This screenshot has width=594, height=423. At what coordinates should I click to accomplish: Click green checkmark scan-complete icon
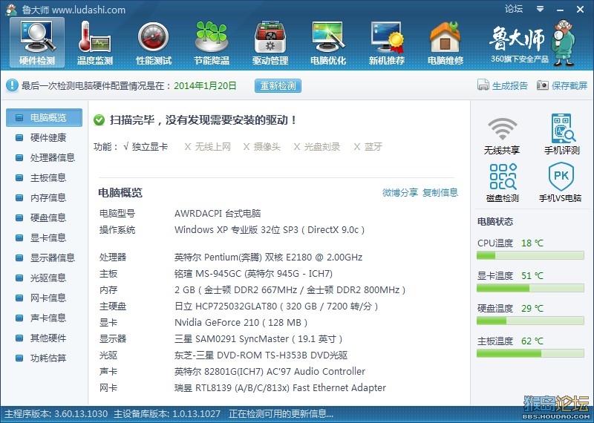99,120
